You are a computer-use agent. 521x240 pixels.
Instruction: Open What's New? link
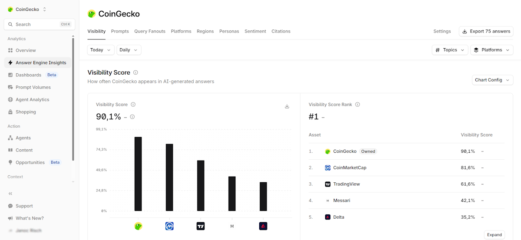[x=30, y=218]
